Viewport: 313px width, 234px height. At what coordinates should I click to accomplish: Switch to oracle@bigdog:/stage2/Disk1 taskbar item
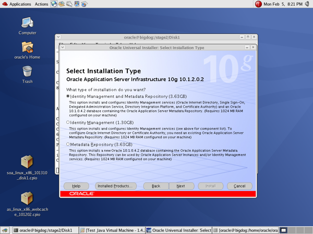(45, 230)
